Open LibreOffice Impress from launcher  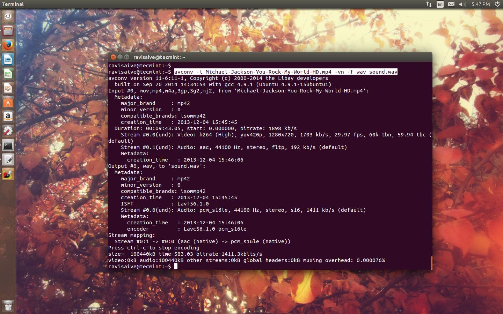click(x=8, y=88)
